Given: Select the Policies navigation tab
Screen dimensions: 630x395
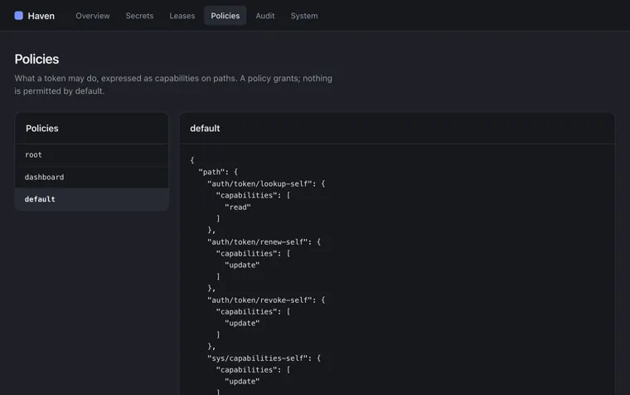Looking at the screenshot, I should (225, 16).
